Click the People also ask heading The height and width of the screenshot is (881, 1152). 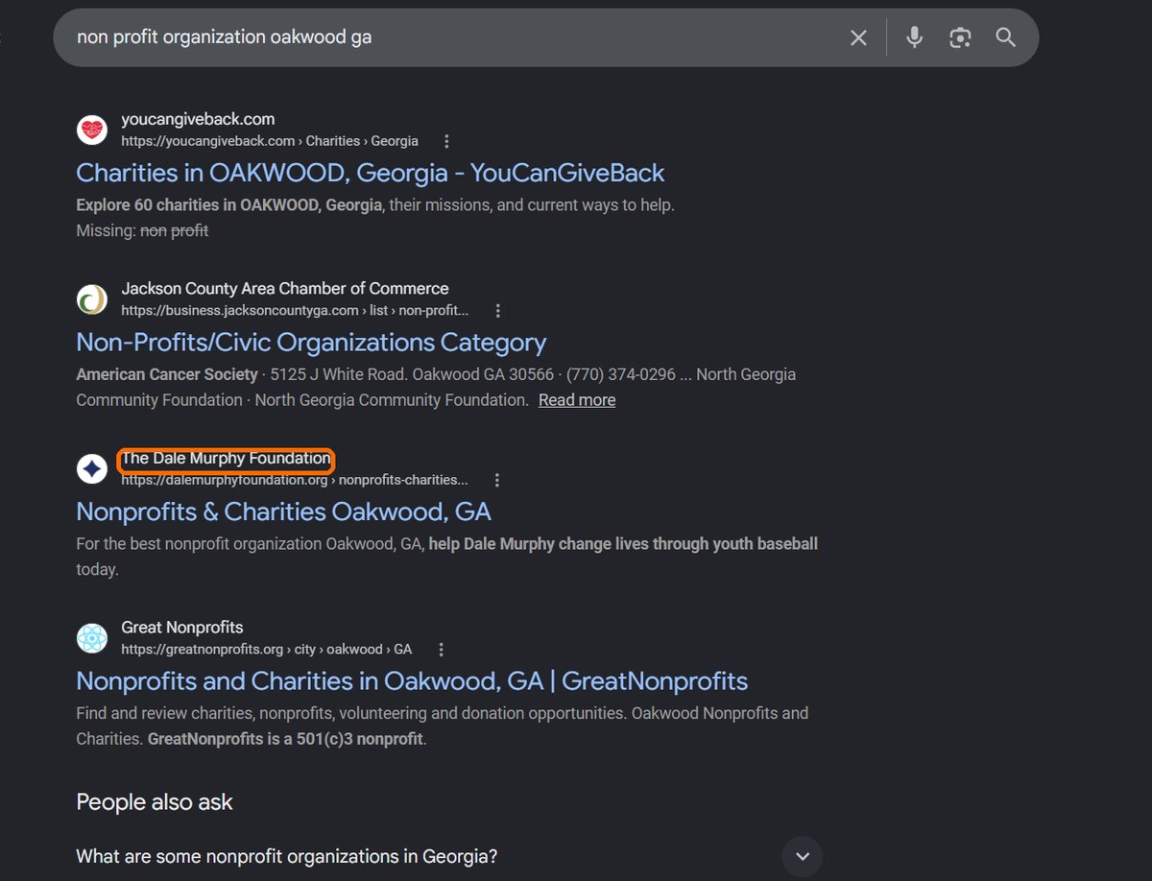155,802
